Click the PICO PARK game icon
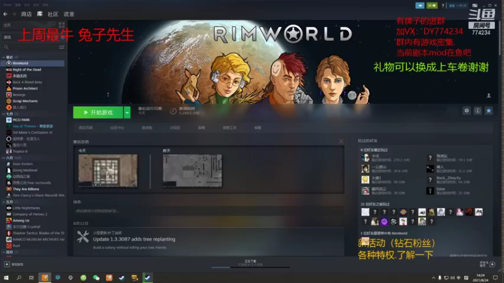 [x=9, y=120]
